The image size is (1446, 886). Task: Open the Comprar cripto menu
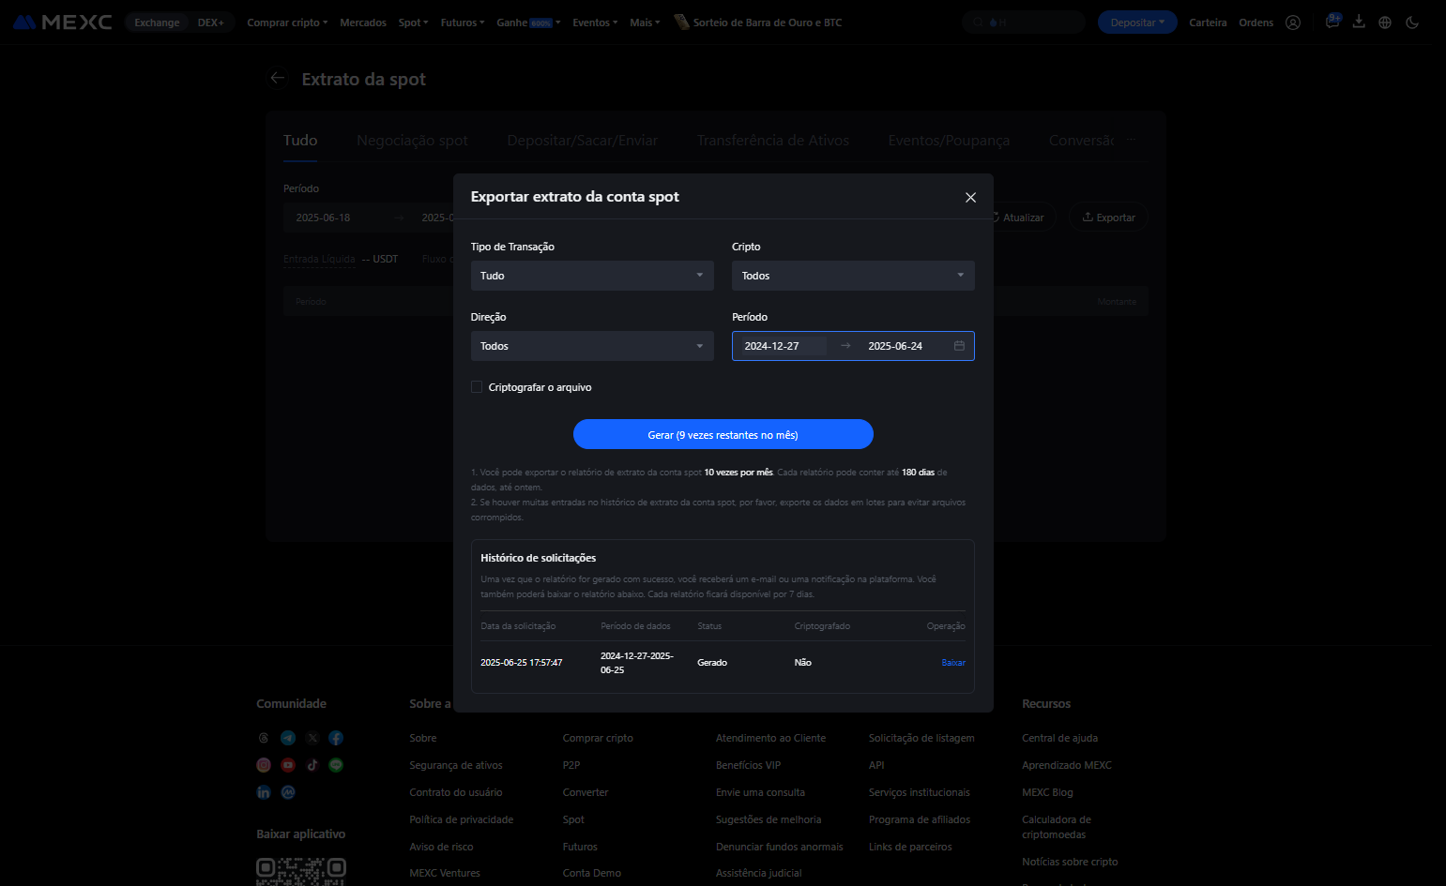pos(287,23)
